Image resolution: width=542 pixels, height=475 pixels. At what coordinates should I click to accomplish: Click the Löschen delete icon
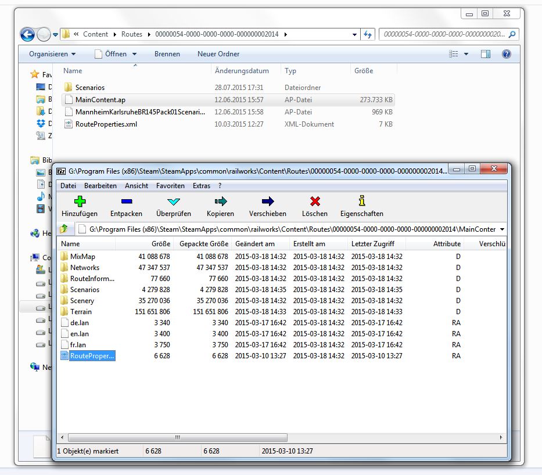(x=315, y=201)
